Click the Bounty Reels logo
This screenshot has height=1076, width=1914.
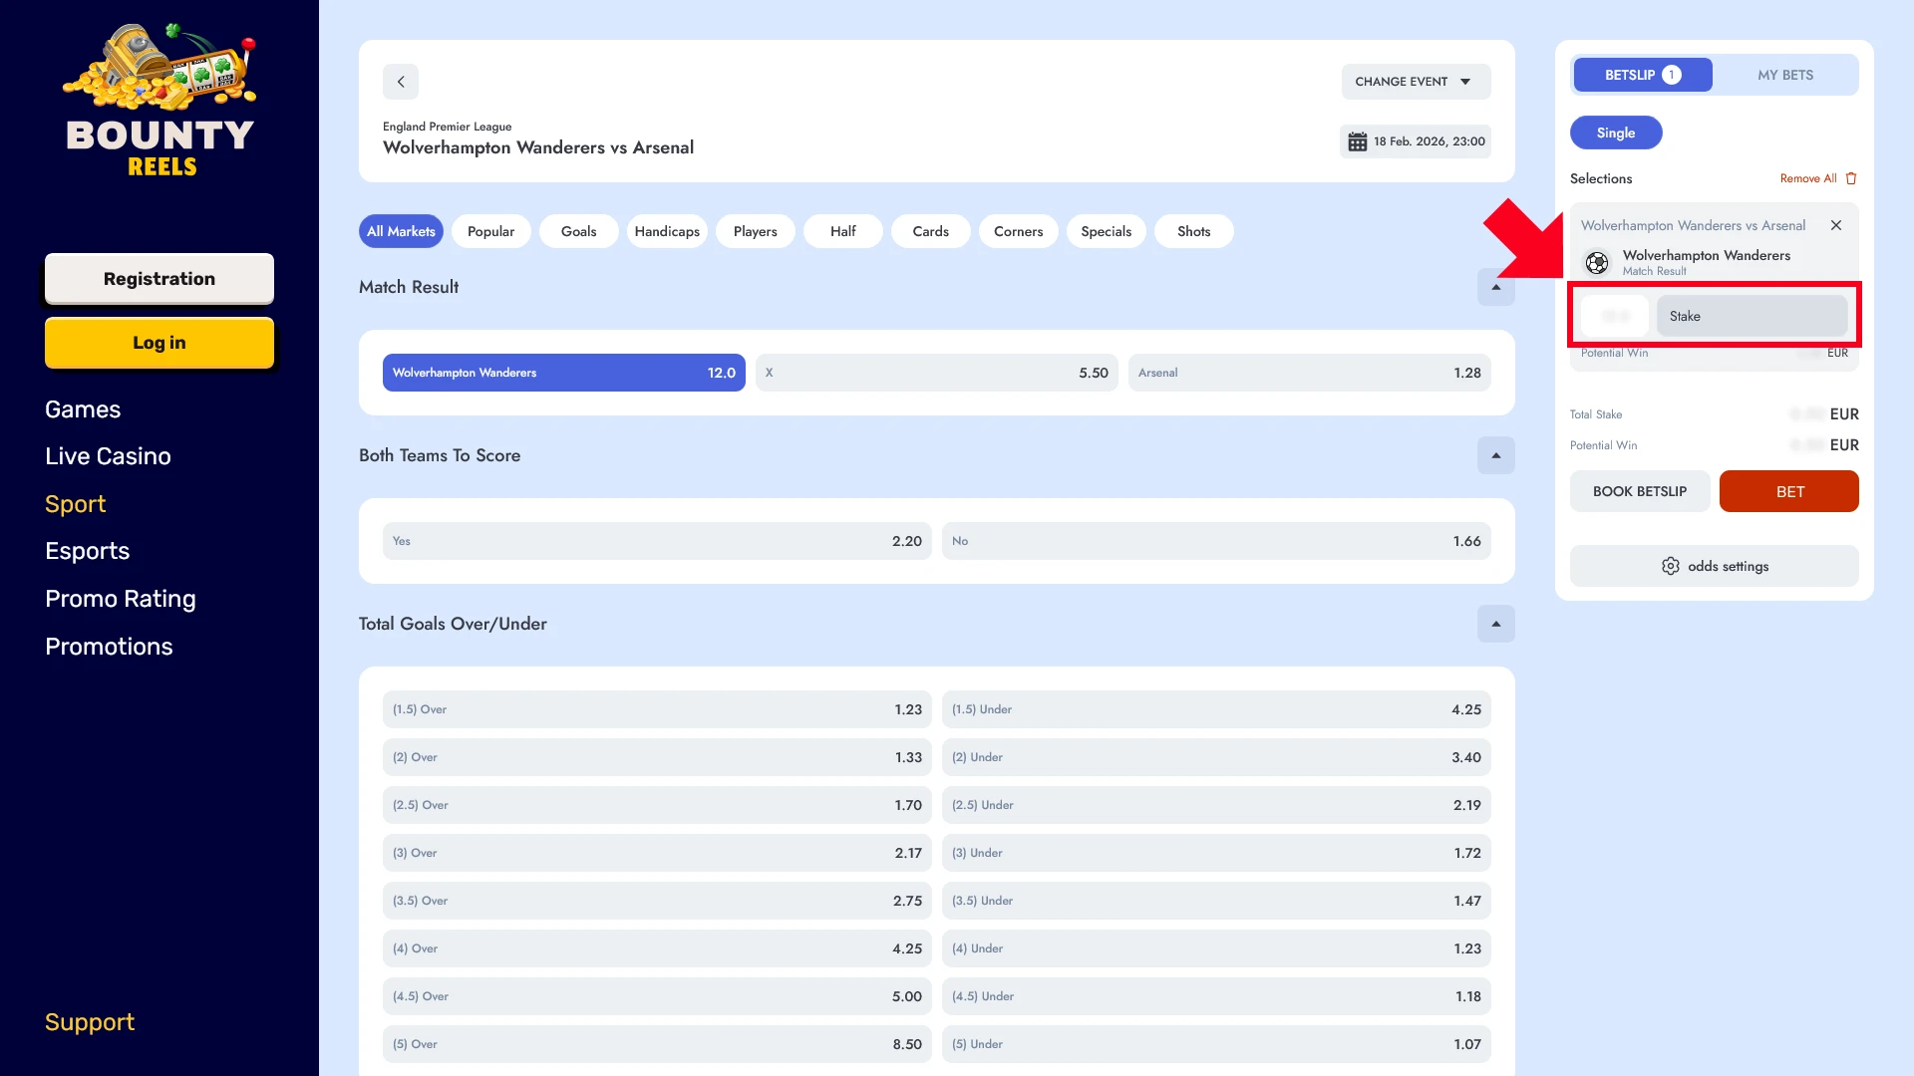(x=159, y=100)
